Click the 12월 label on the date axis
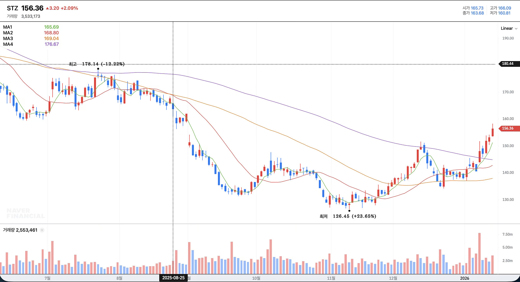This screenshot has width=520, height=282. point(393,278)
